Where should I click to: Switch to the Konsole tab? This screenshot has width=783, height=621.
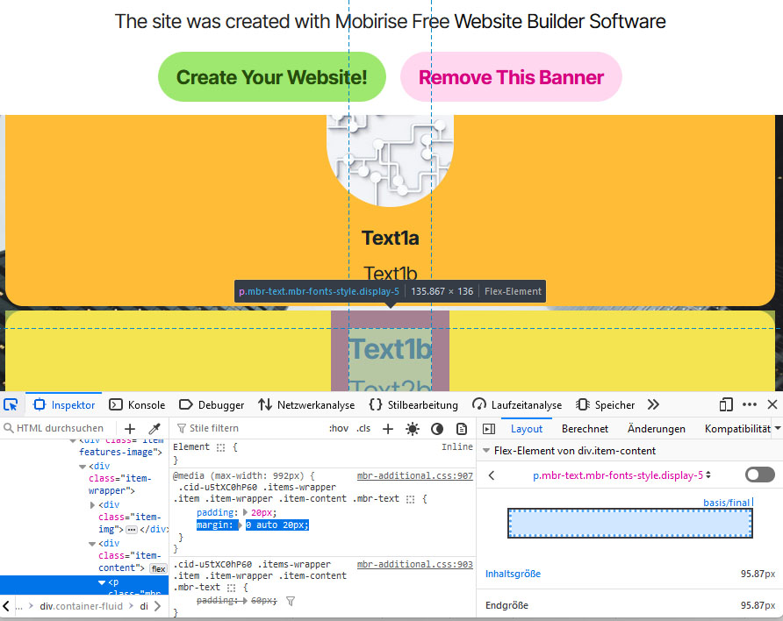pyautogui.click(x=137, y=404)
